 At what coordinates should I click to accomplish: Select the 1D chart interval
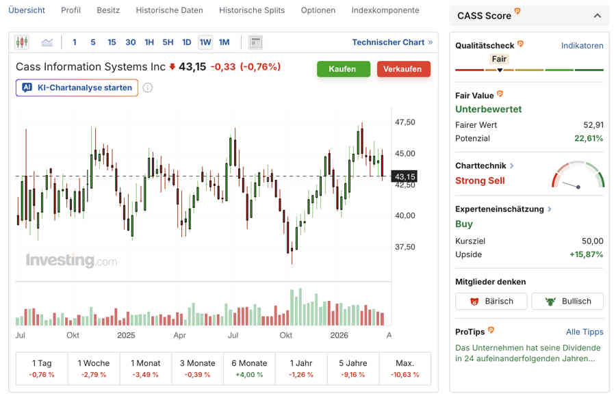(186, 42)
